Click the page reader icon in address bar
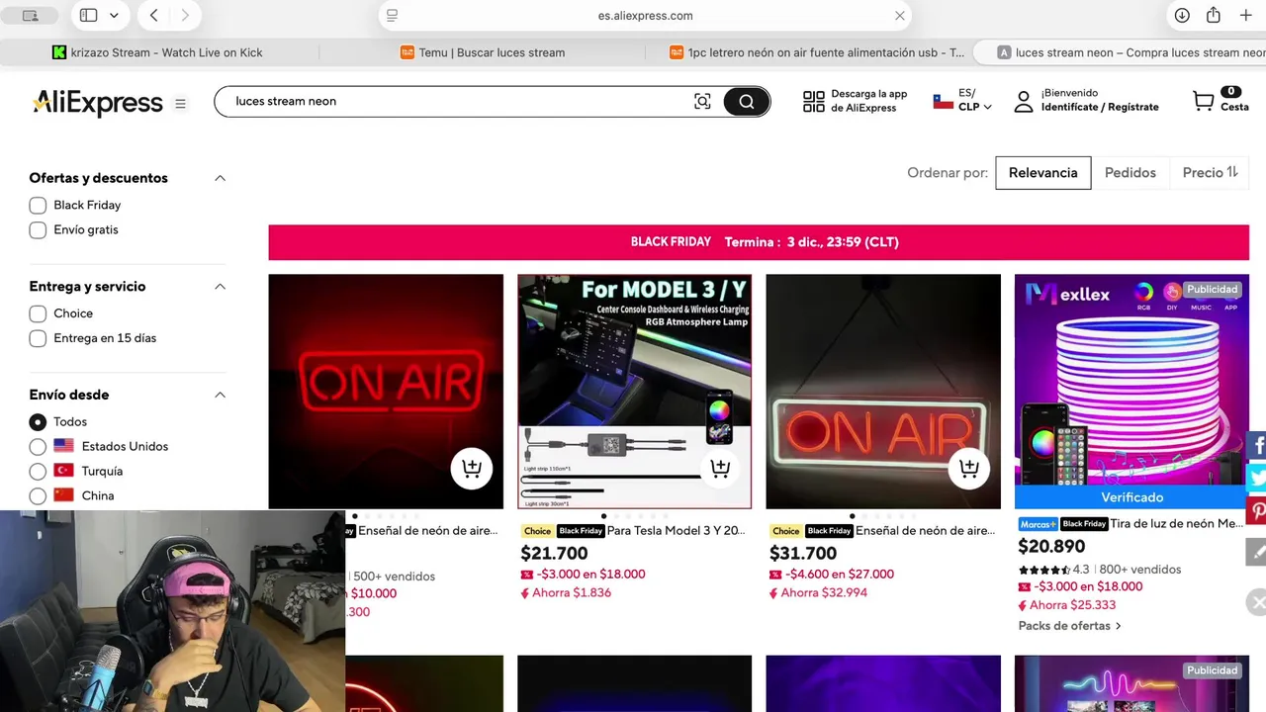Viewport: 1266px width, 712px height. click(393, 16)
